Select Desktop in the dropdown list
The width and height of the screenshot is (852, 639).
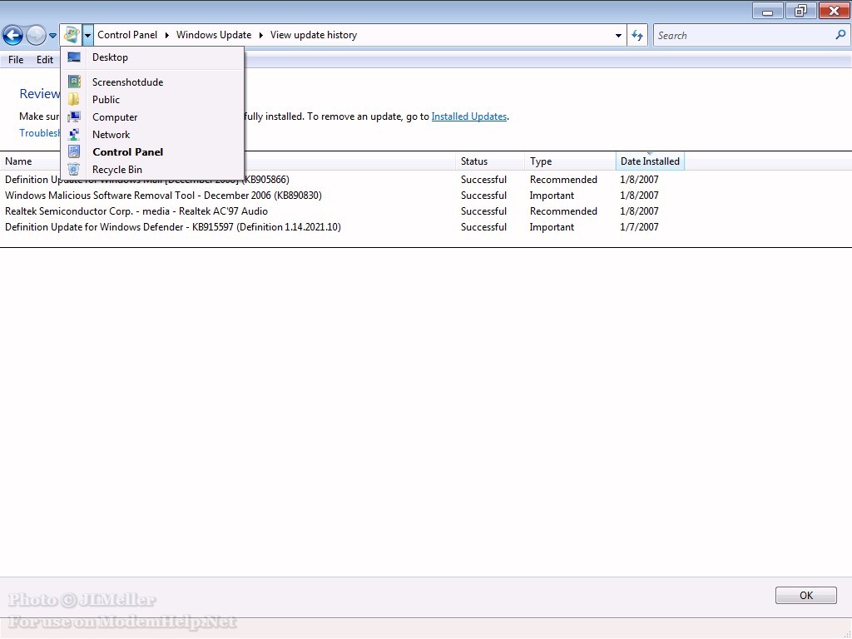point(110,57)
